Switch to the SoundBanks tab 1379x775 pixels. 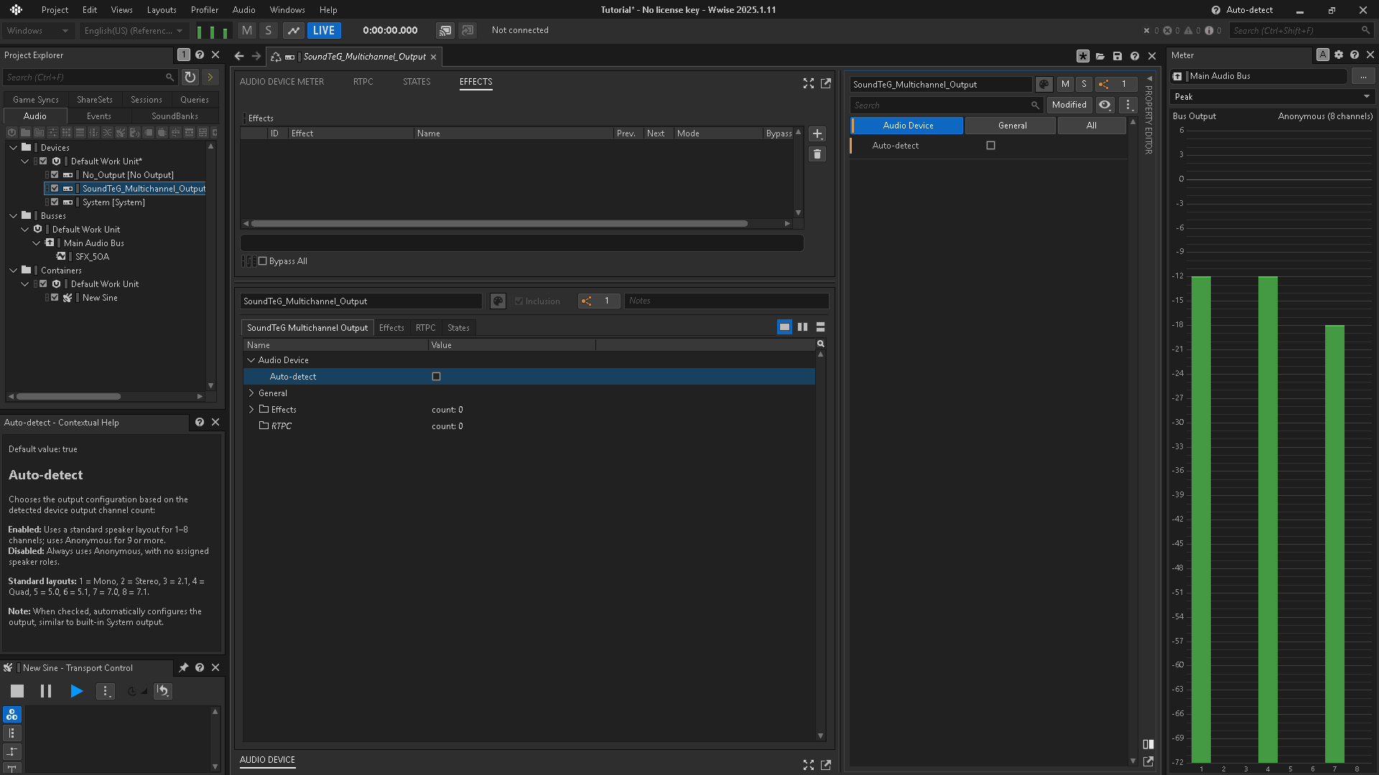coord(175,116)
